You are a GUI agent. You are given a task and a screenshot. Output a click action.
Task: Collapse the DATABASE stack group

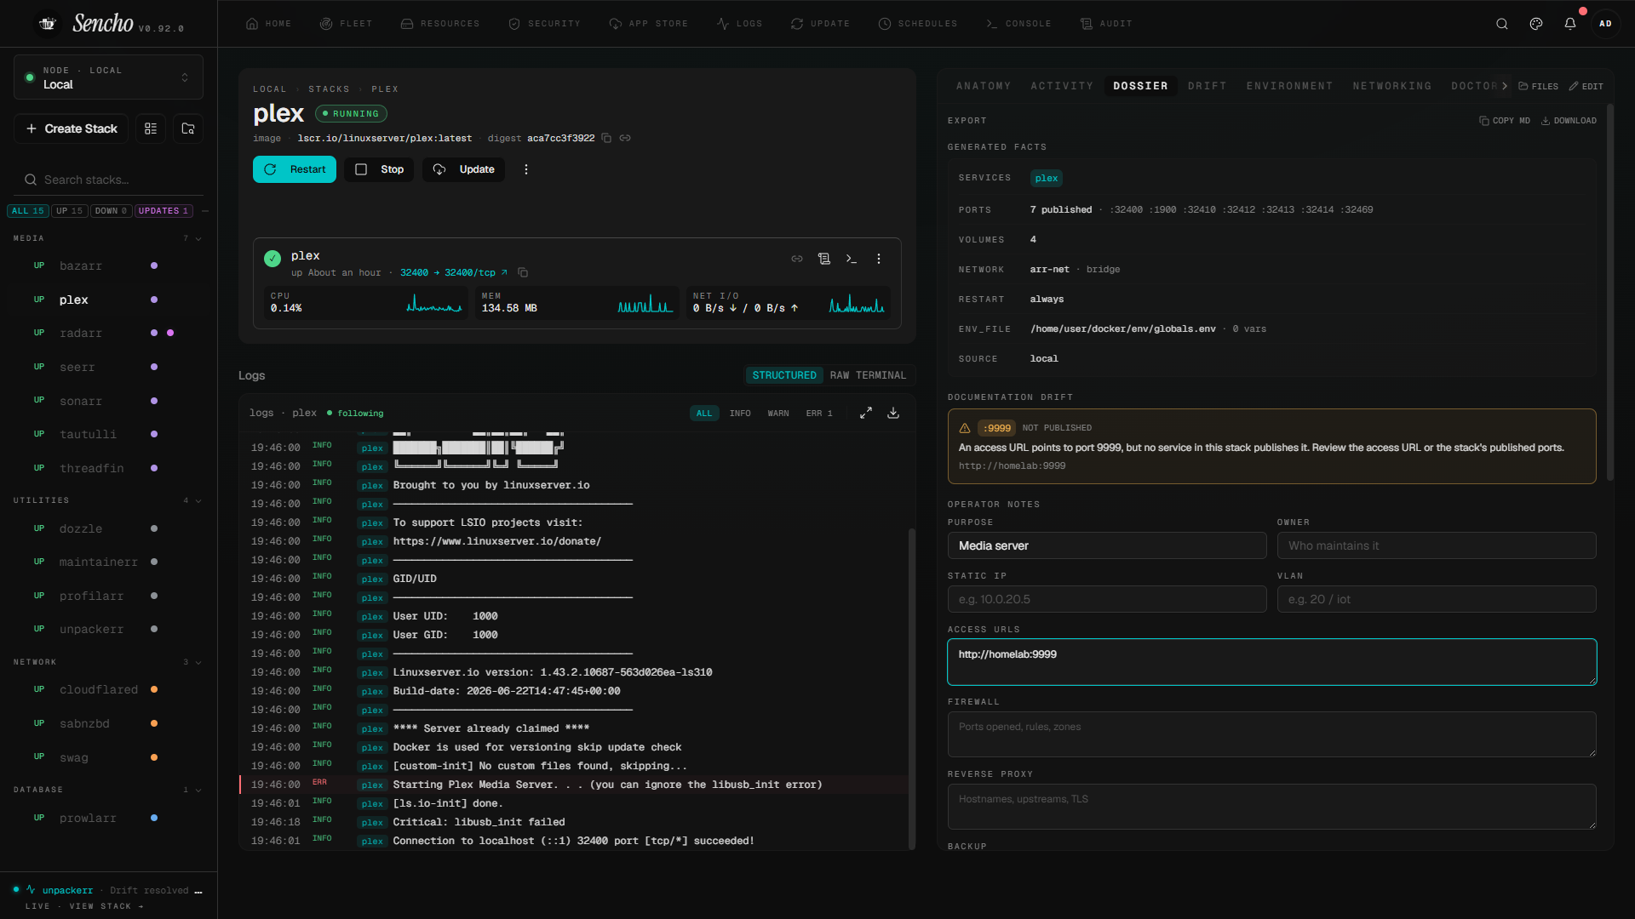point(198,791)
